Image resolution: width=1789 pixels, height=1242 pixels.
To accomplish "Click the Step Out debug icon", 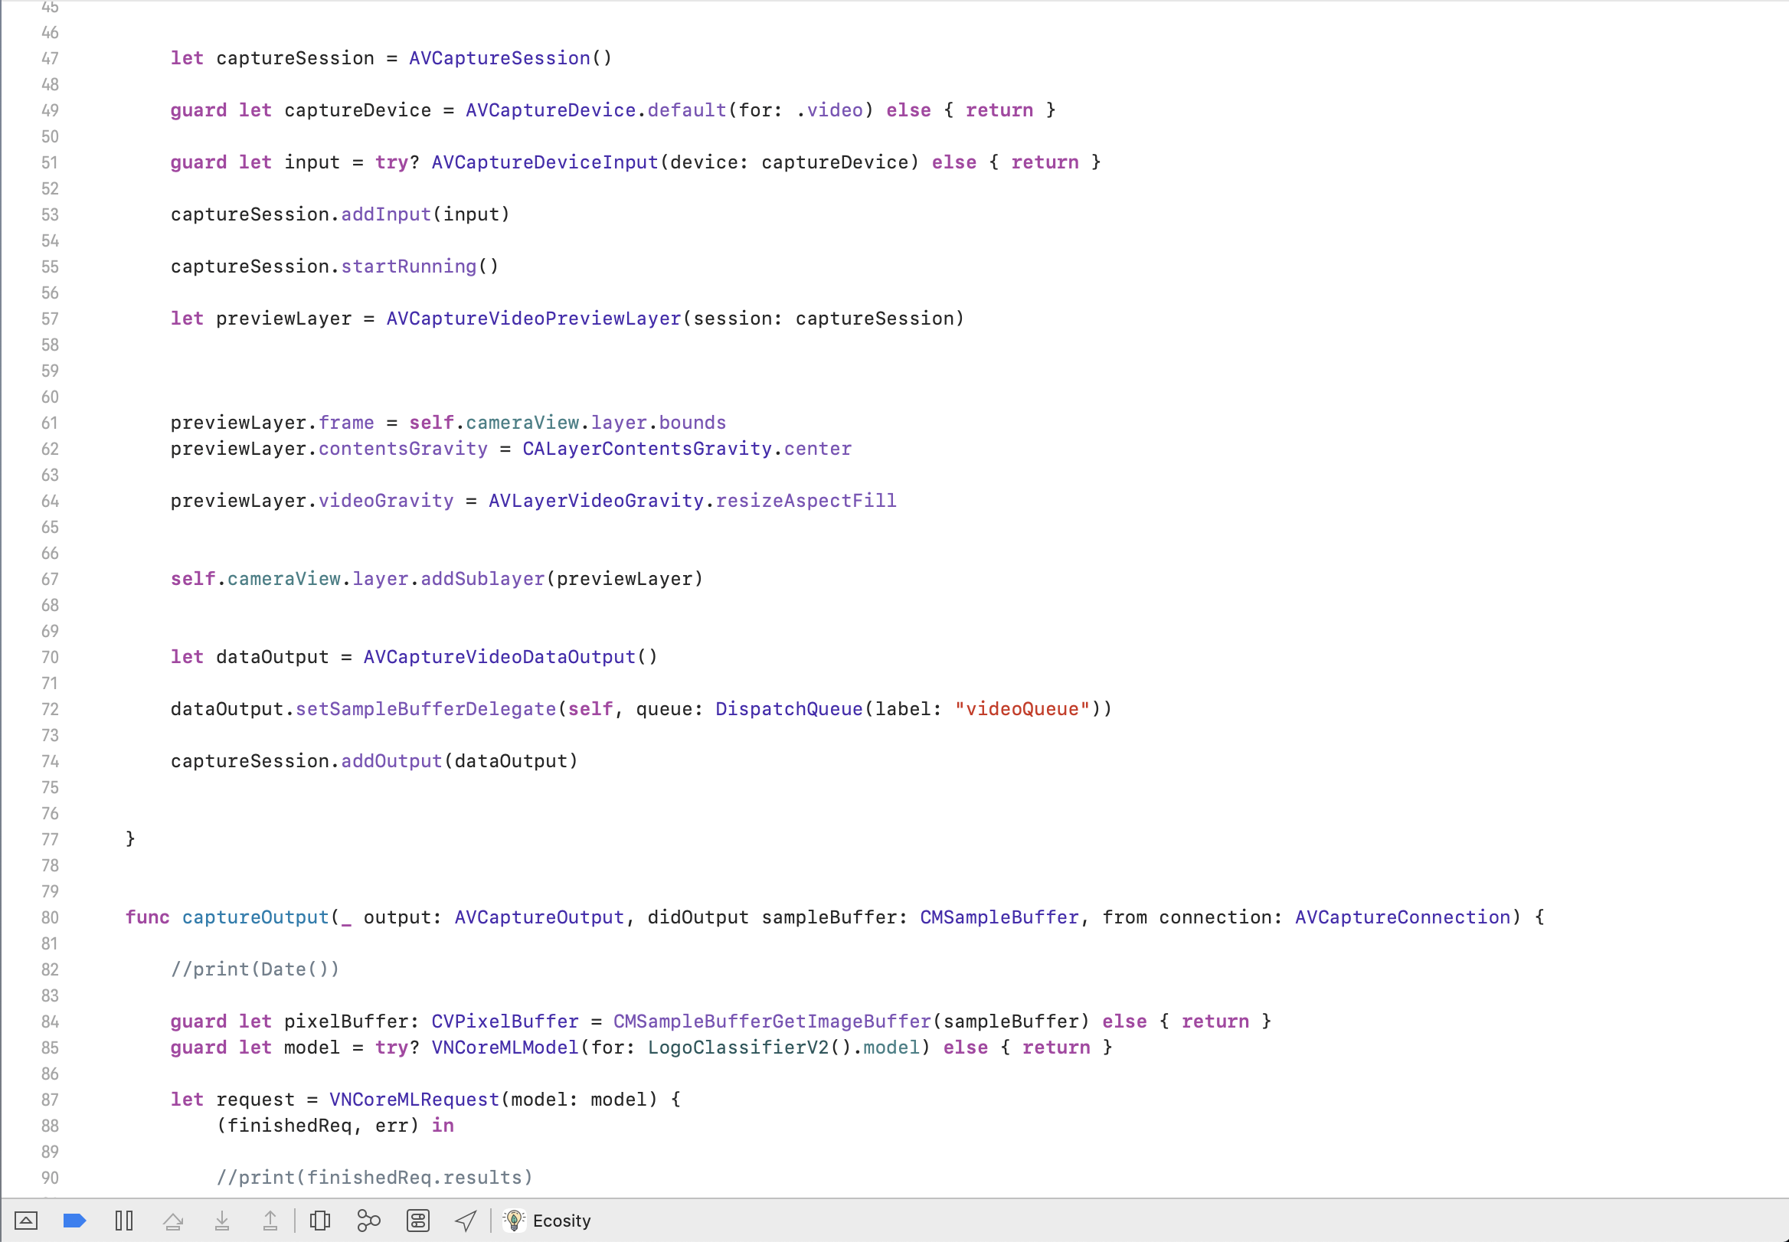I will (x=270, y=1221).
